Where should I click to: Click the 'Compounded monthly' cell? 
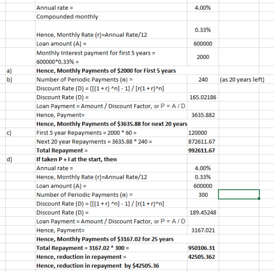[111, 17]
